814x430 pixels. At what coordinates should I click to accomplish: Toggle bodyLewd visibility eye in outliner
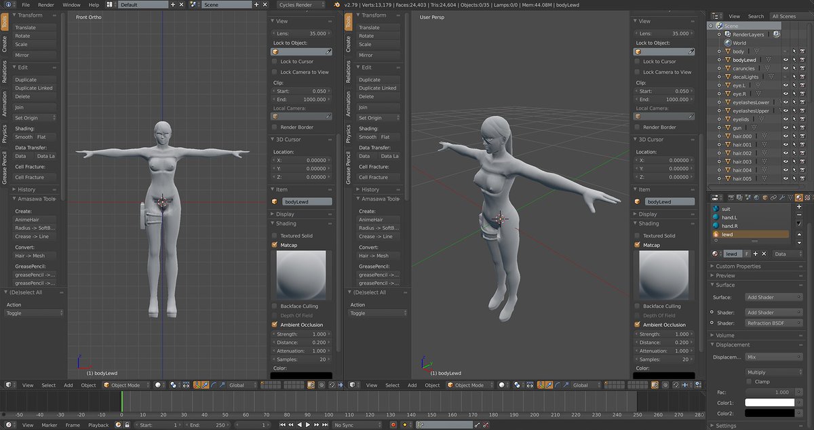pyautogui.click(x=786, y=60)
